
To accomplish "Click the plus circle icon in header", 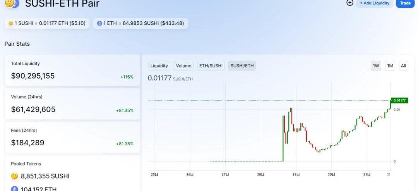I will 350,3.
